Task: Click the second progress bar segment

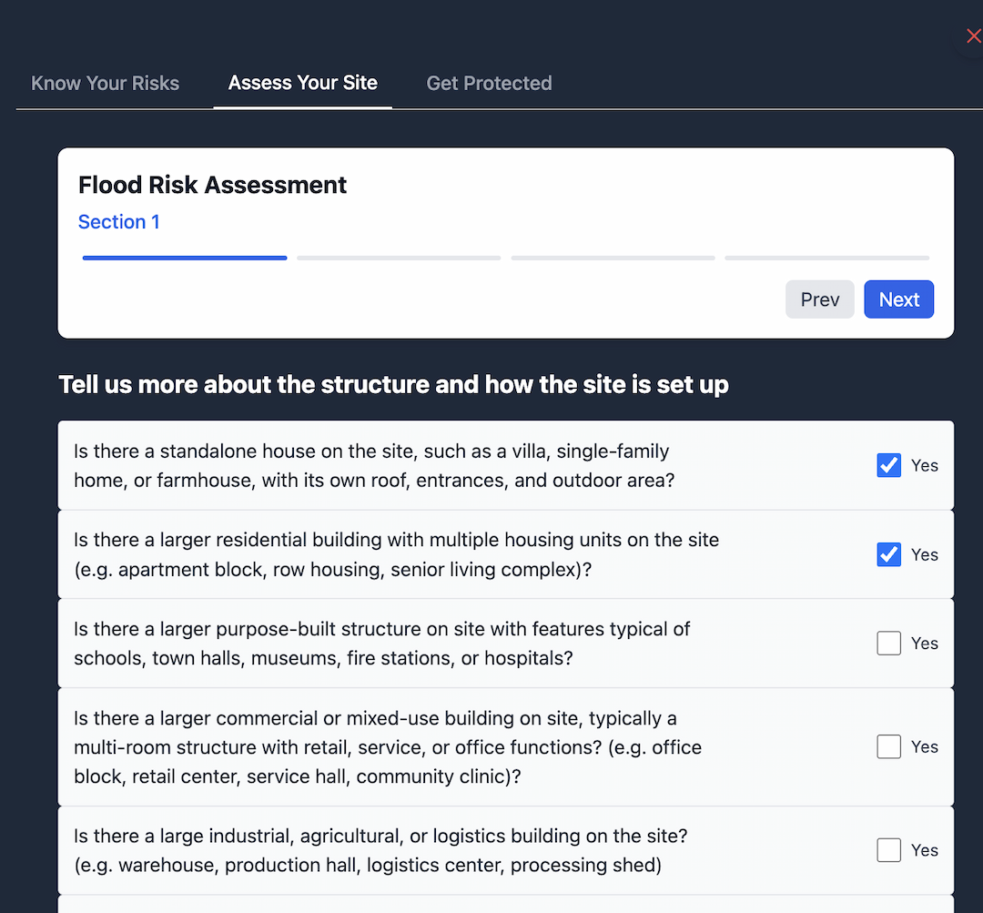Action: point(399,258)
